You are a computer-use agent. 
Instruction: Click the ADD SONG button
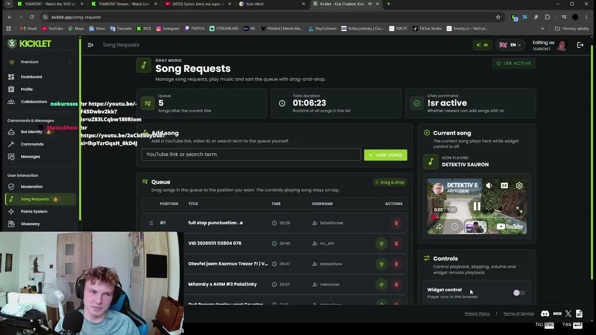click(x=386, y=155)
